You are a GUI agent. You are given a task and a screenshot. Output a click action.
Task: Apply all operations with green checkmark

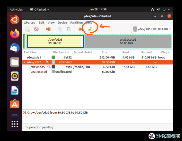point(89,29)
